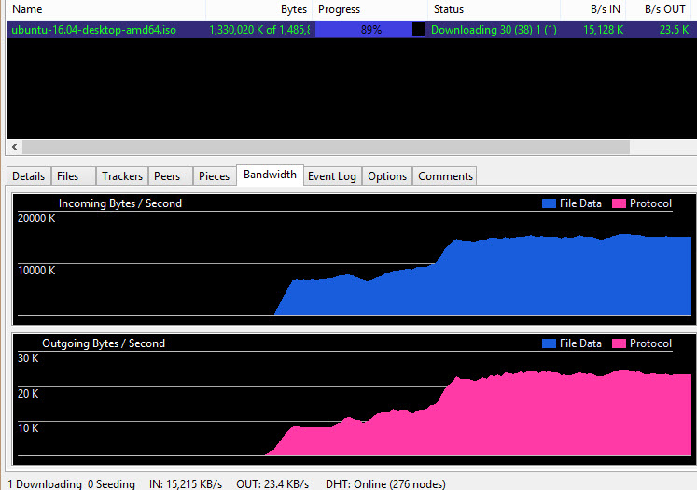Sort by the Bytes column header

click(259, 9)
